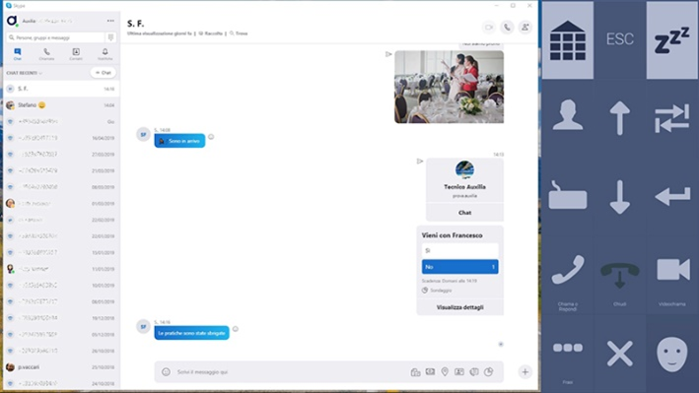Open the on-screen keyboard icon
The width and height of the screenshot is (699, 393).
567,195
